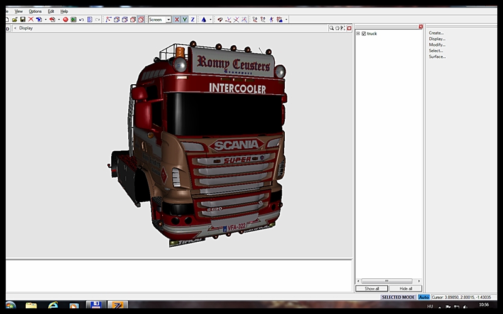Select the vertices level toolbar icon
Viewport: 503px width, 314px height.
click(x=108, y=19)
